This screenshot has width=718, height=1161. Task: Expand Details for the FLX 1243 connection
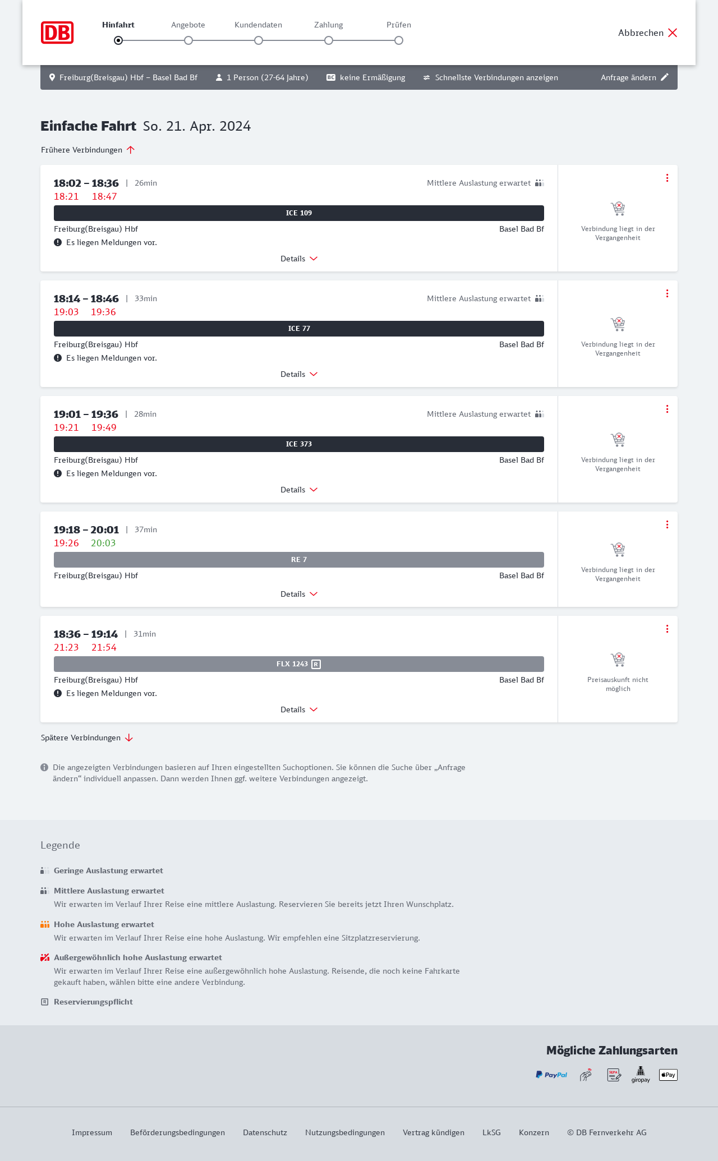[299, 709]
